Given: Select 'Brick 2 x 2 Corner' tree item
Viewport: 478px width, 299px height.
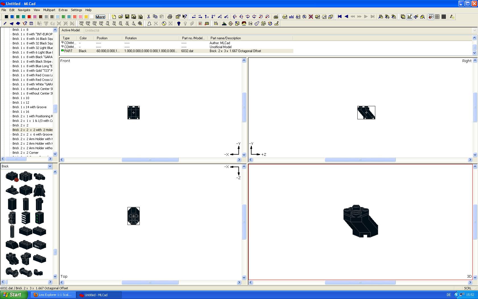Looking at the screenshot, I should [25, 153].
